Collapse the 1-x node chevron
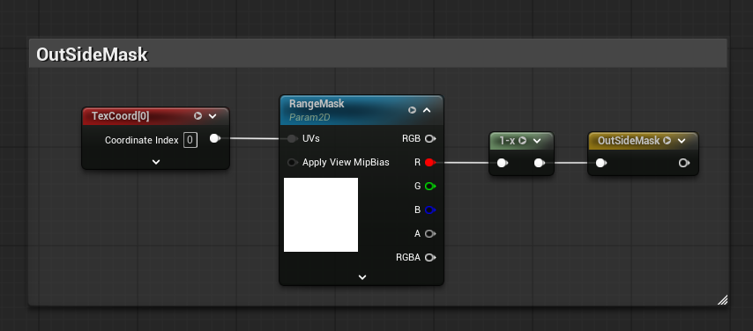The image size is (753, 331). click(537, 141)
